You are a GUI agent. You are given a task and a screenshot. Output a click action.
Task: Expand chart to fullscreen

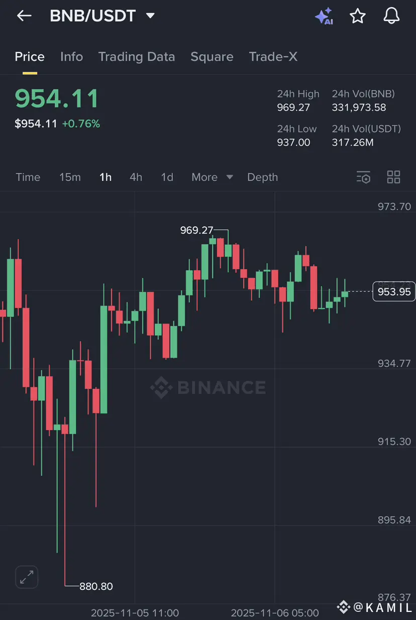(x=27, y=577)
